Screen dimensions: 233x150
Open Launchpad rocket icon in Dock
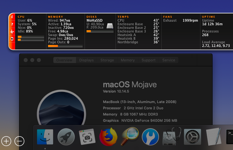pos(66,137)
